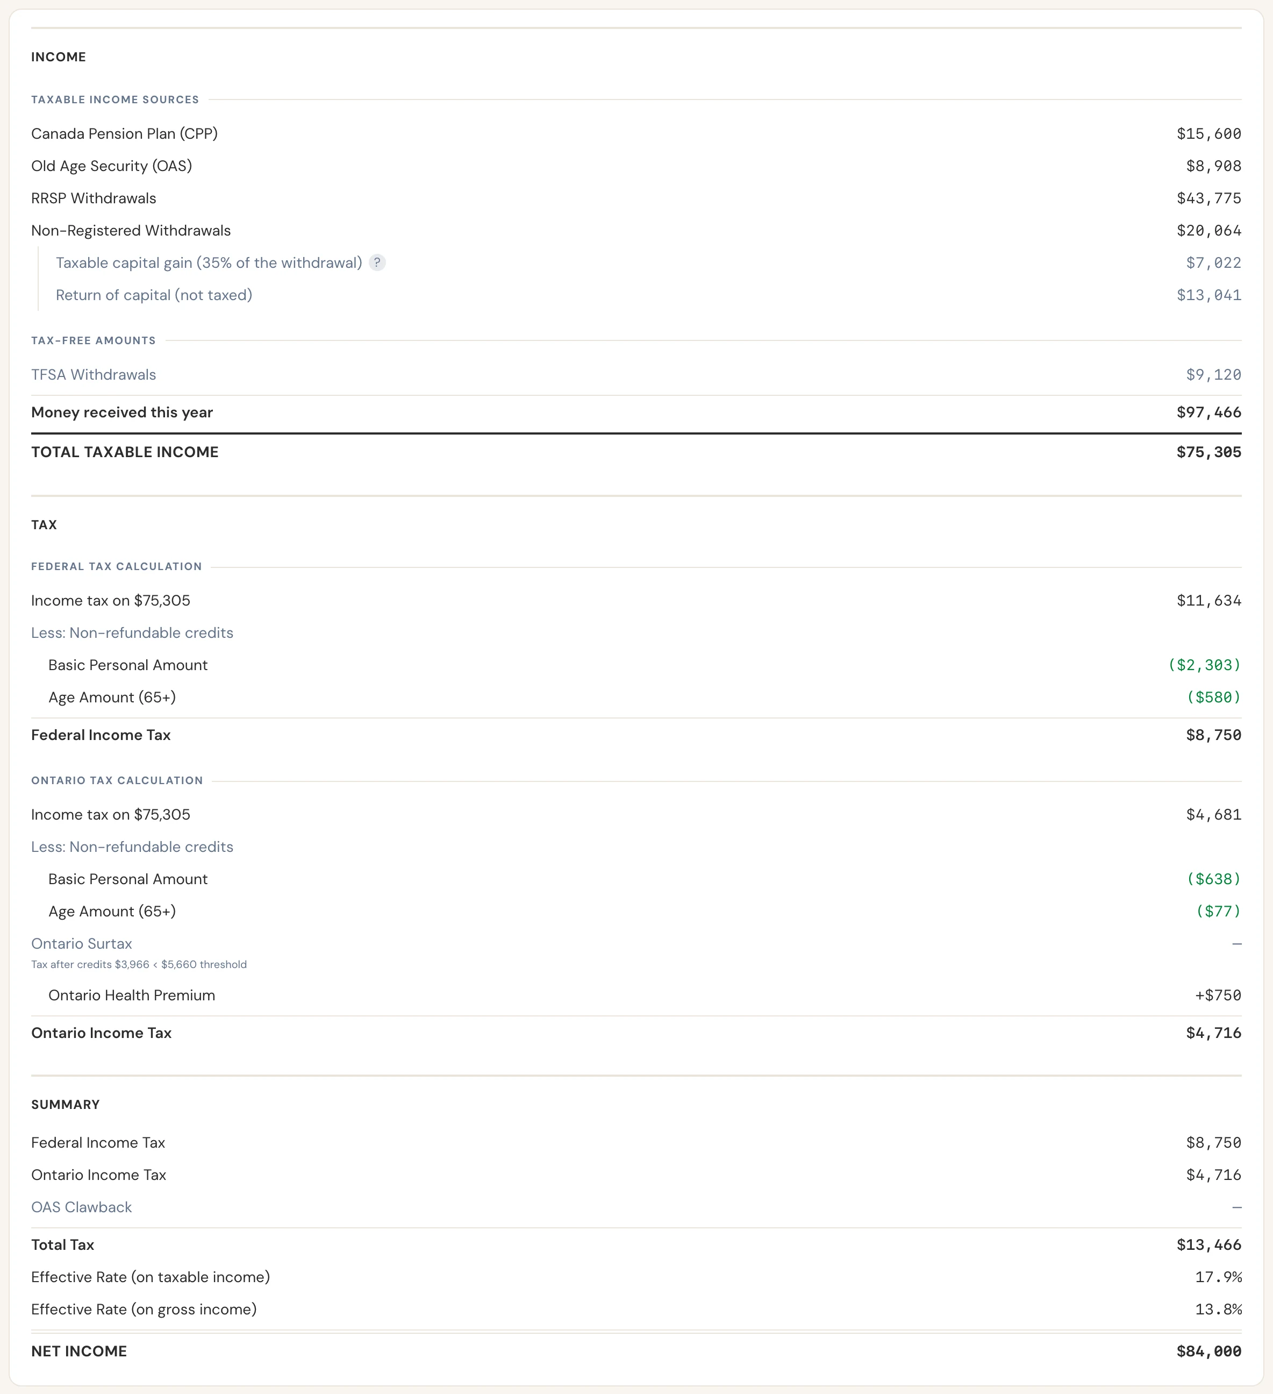Select Non-Registered Withdrawals label
Image resolution: width=1273 pixels, height=1394 pixels.
coord(131,230)
